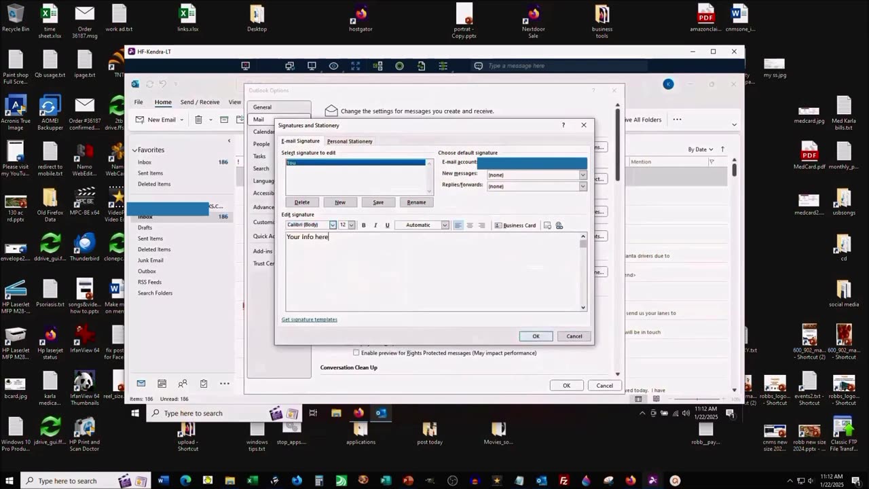Click the Delete signature button

(302, 202)
